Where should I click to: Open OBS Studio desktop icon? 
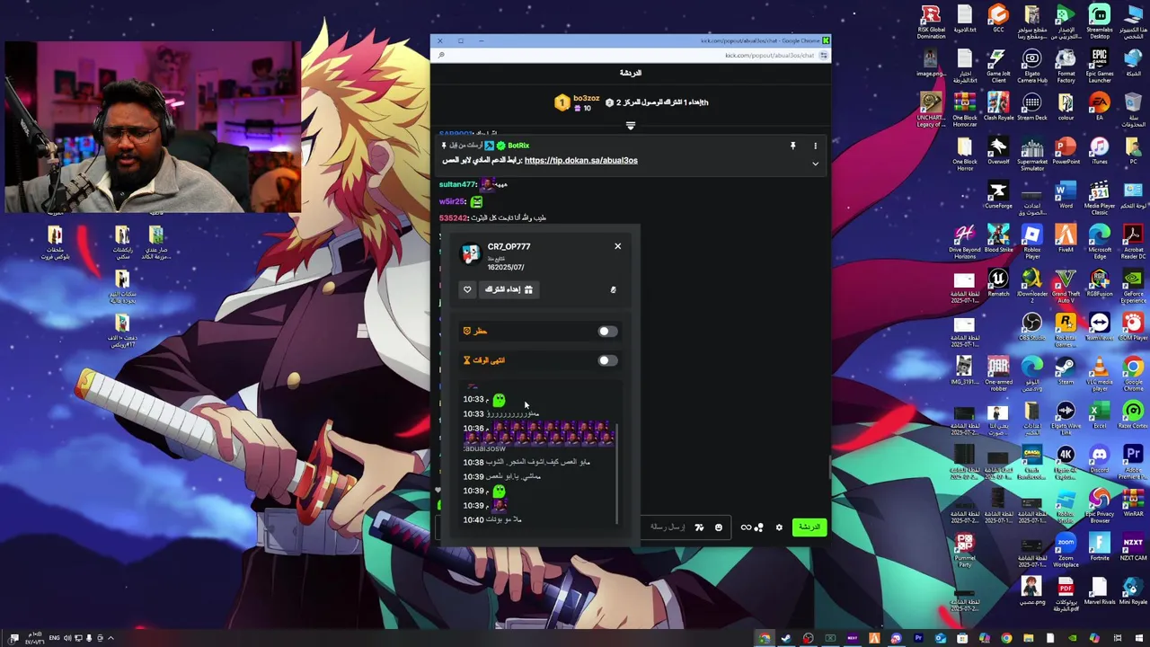(1032, 327)
